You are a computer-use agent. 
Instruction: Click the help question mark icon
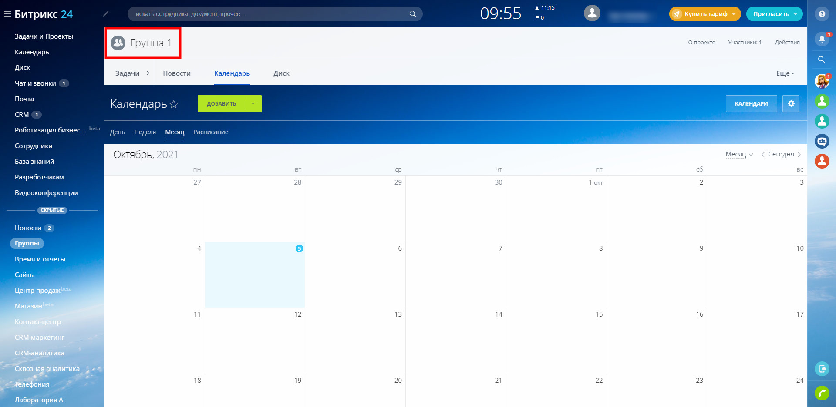pyautogui.click(x=822, y=14)
